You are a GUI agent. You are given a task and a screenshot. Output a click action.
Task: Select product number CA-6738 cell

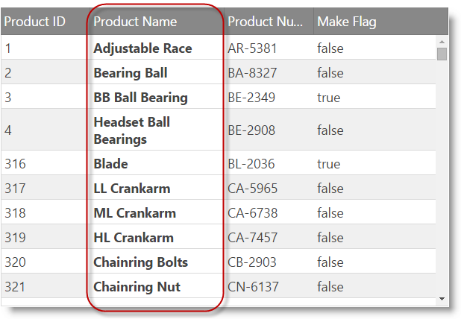pyautogui.click(x=253, y=213)
